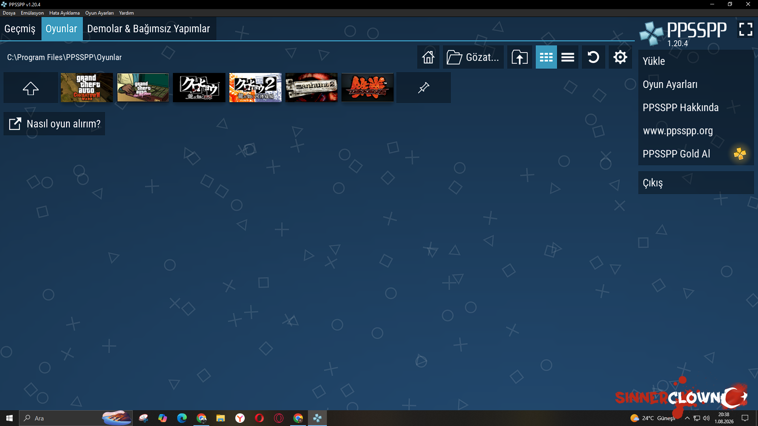Click the taskbar search box 'Ara'
Image resolution: width=758 pixels, height=426 pixels.
76,418
